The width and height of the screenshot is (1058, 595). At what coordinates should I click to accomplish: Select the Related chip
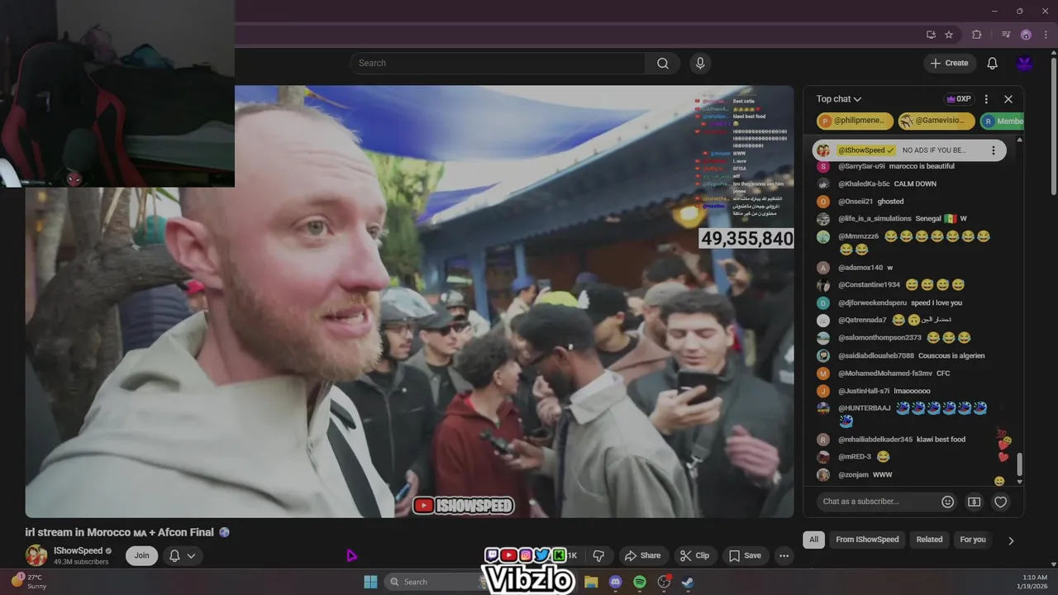(929, 540)
